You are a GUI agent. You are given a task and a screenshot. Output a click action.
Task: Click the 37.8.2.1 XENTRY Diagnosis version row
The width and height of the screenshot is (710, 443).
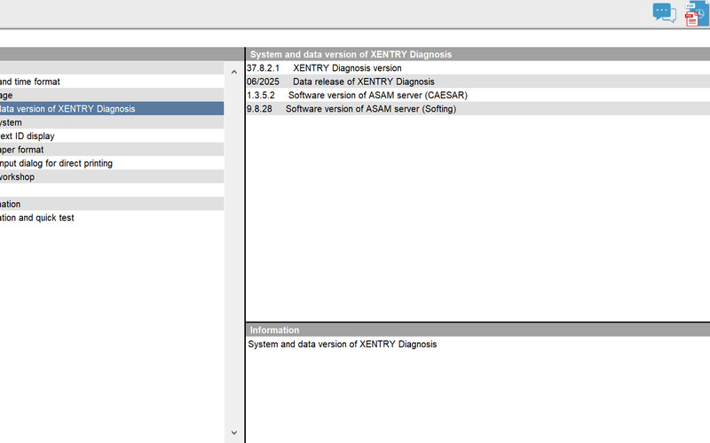coord(477,68)
